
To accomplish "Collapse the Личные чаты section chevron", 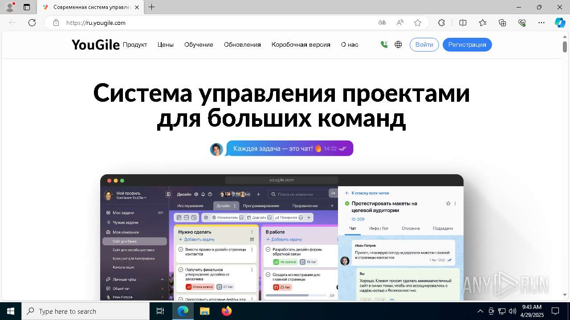I will (162, 280).
